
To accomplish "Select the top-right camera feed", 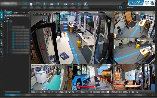I will point(134,24).
